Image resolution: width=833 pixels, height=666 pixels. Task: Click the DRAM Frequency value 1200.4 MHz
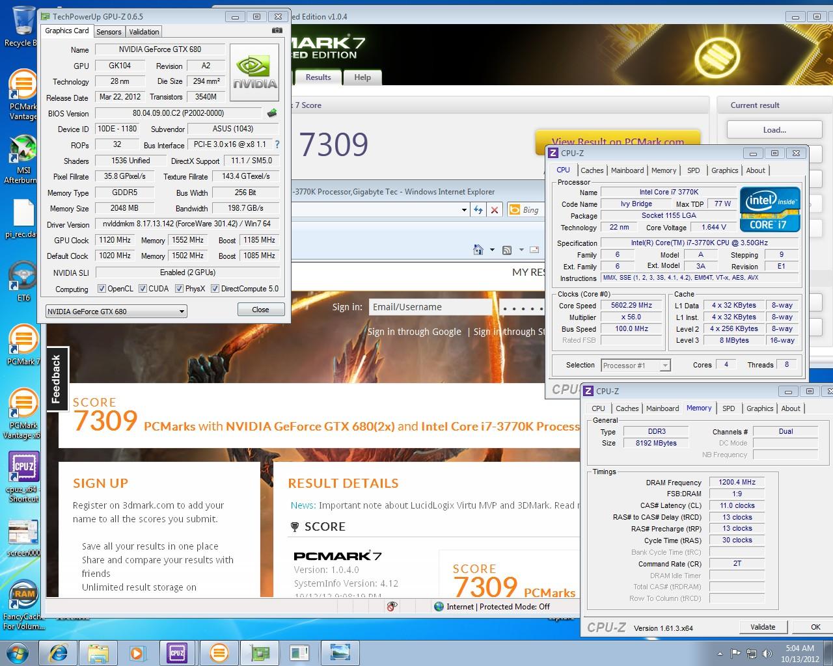click(x=737, y=483)
